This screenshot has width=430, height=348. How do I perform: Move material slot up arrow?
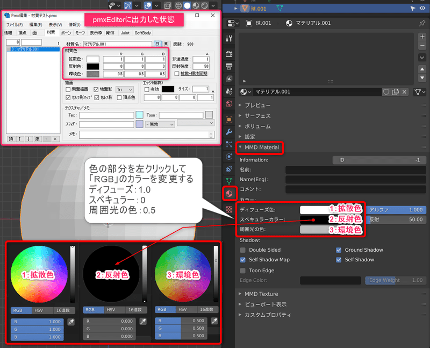[x=422, y=69]
